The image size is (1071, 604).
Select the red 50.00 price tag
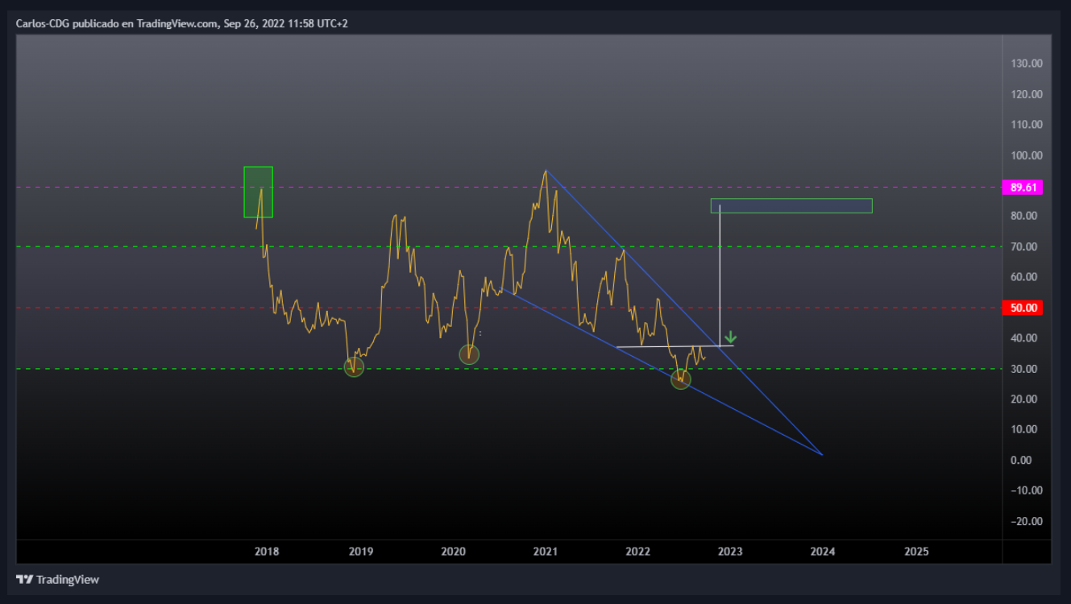coord(1022,308)
